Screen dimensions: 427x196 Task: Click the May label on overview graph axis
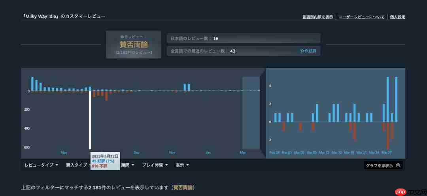pyautogui.click(x=64, y=153)
